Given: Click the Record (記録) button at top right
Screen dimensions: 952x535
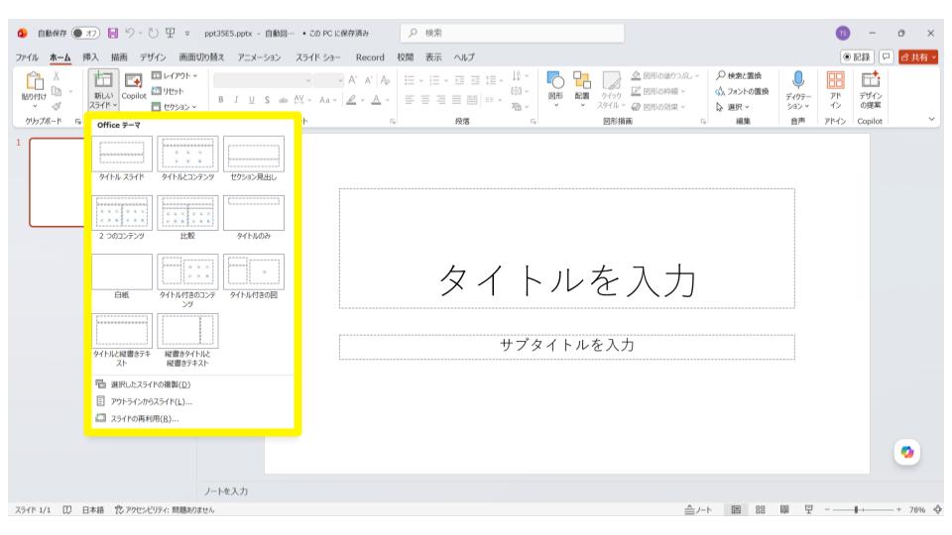Looking at the screenshot, I should point(857,57).
